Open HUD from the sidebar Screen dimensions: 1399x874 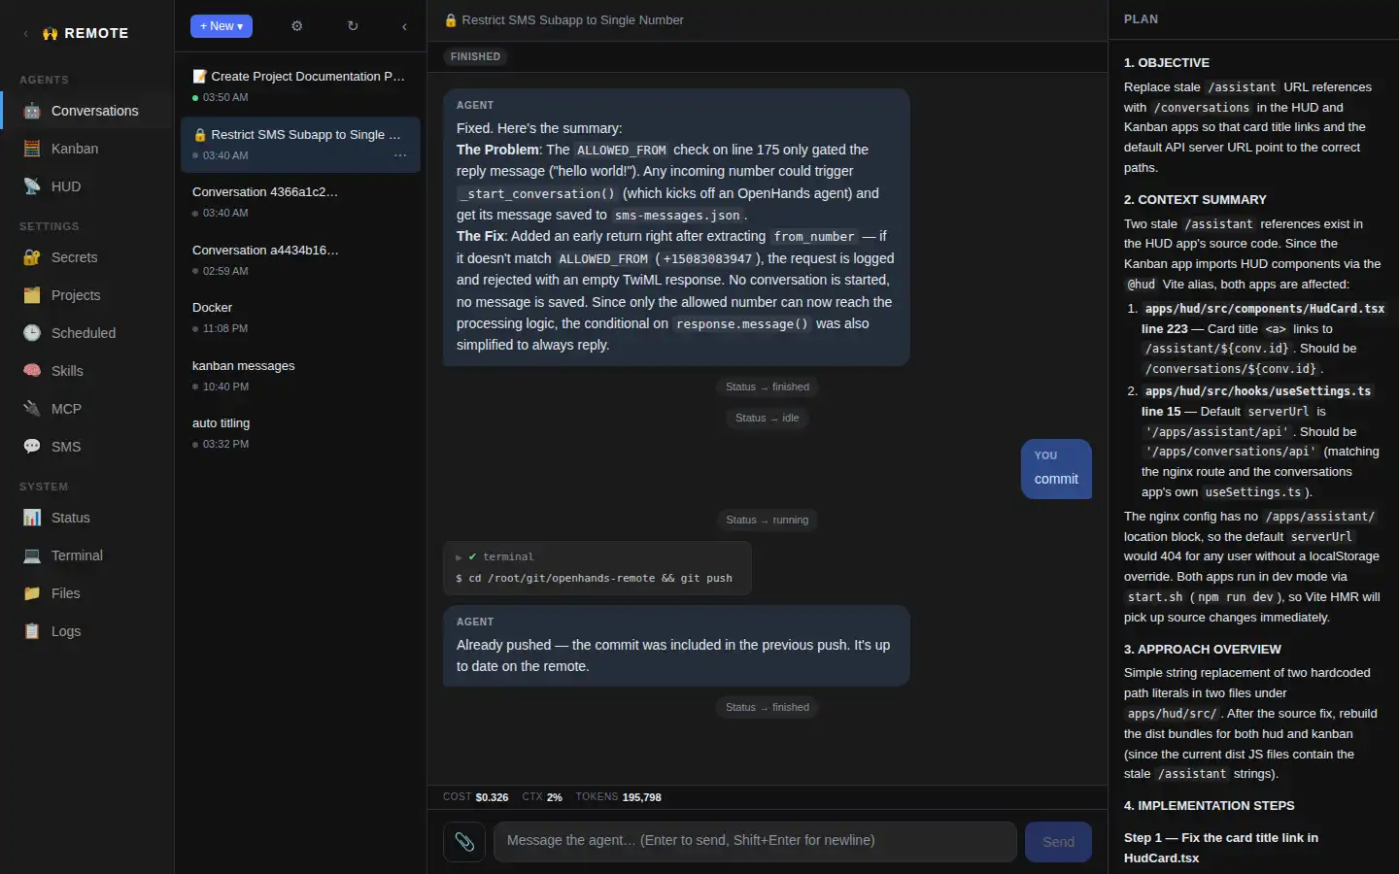[65, 186]
